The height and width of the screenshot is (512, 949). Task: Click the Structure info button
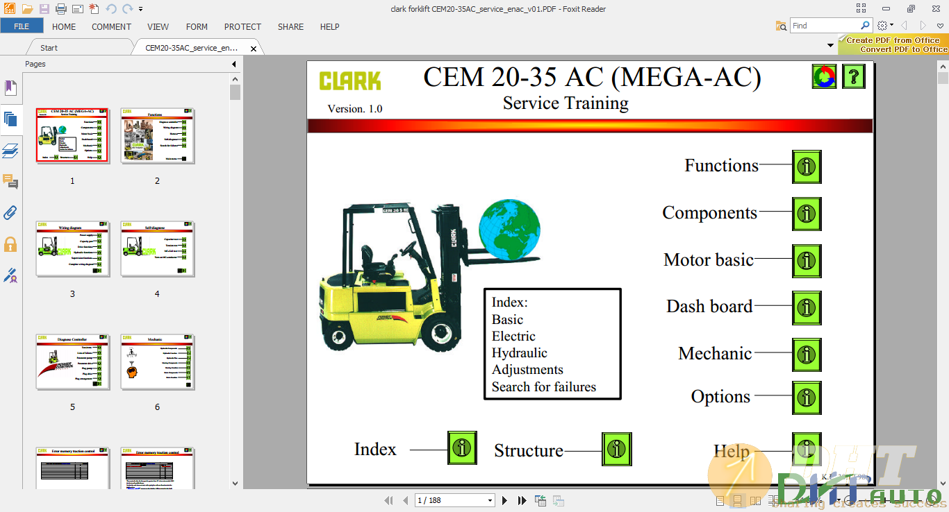click(x=617, y=449)
